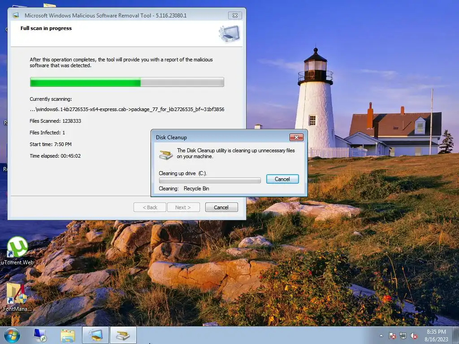
Task: Click the 'Start time: 7:50 PM' line
Action: pyautogui.click(x=51, y=144)
